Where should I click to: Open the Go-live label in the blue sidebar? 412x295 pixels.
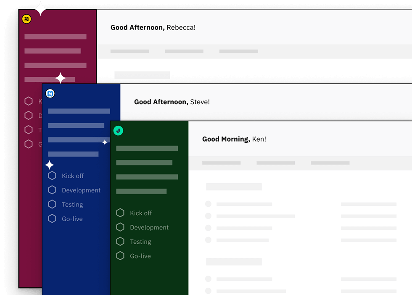(x=72, y=219)
